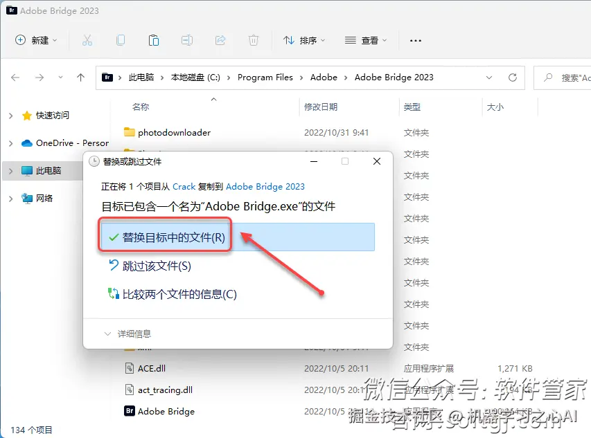Click photodownloader date 2022/10/31 9:41
Viewport: 591px width, 438px height.
[x=336, y=132]
